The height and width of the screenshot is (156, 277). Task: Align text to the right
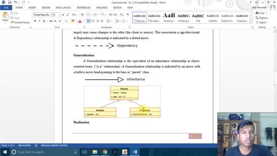click(x=97, y=21)
